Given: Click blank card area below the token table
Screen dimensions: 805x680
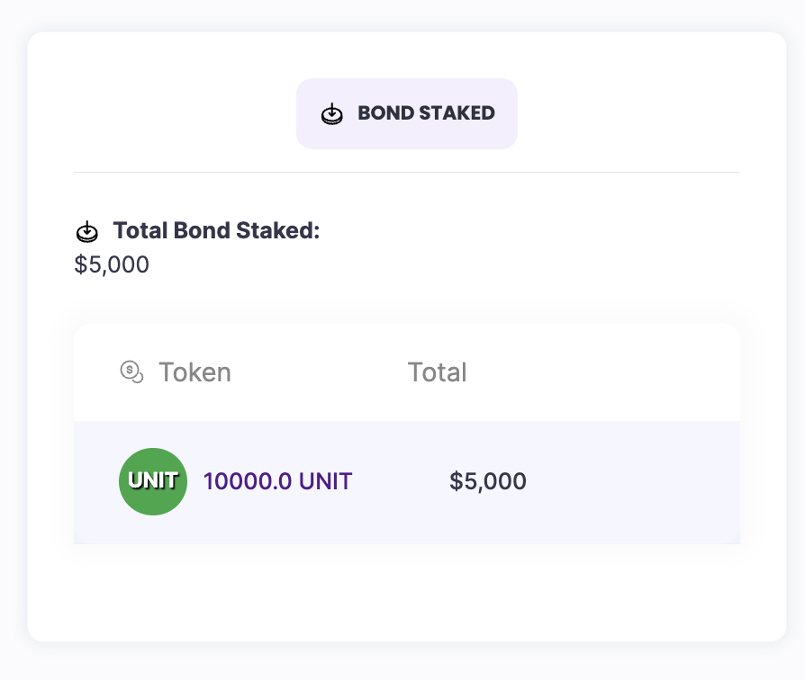Looking at the screenshot, I should tap(407, 594).
